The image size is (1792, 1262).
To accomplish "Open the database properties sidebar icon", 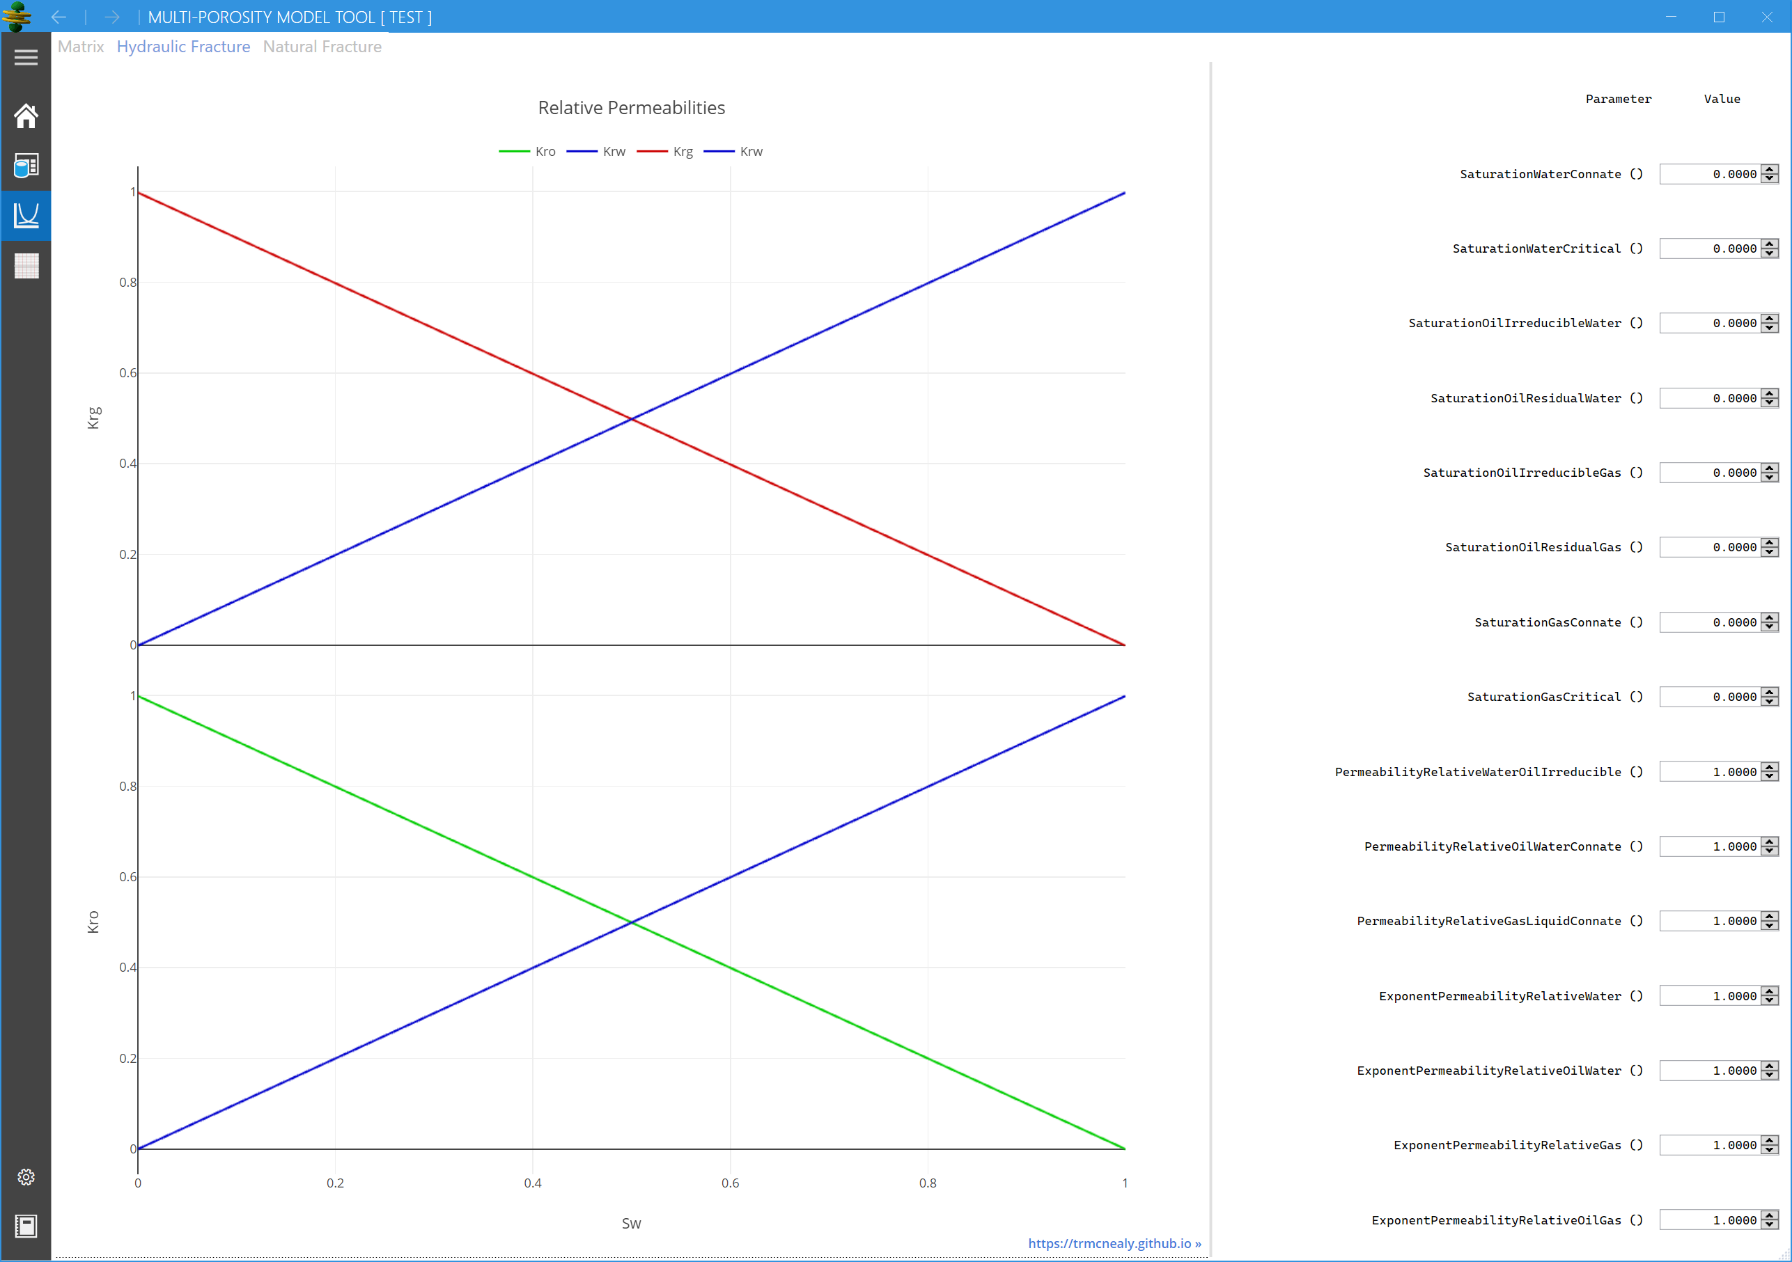I will pos(26,166).
